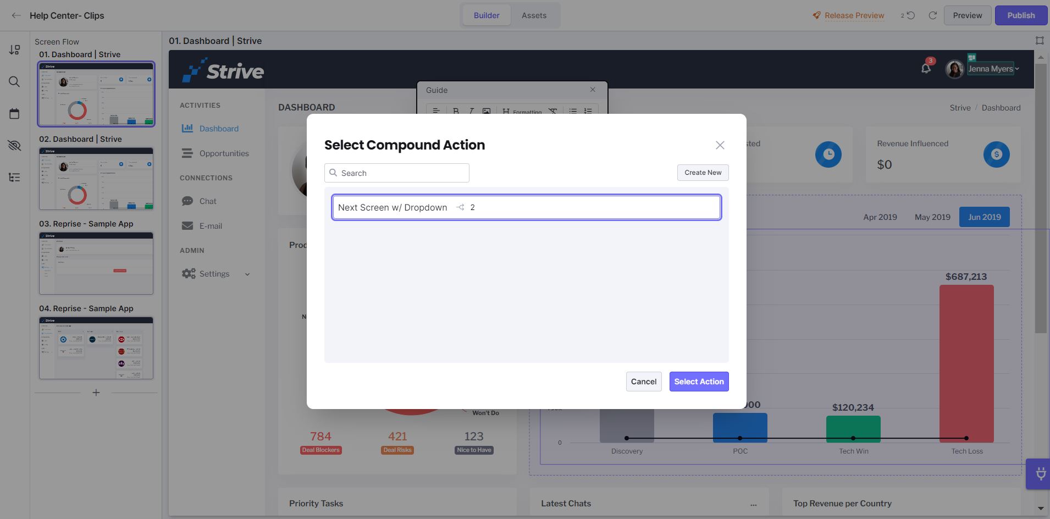The width and height of the screenshot is (1050, 519).
Task: Click the blue clock icon card
Action: pos(828,154)
